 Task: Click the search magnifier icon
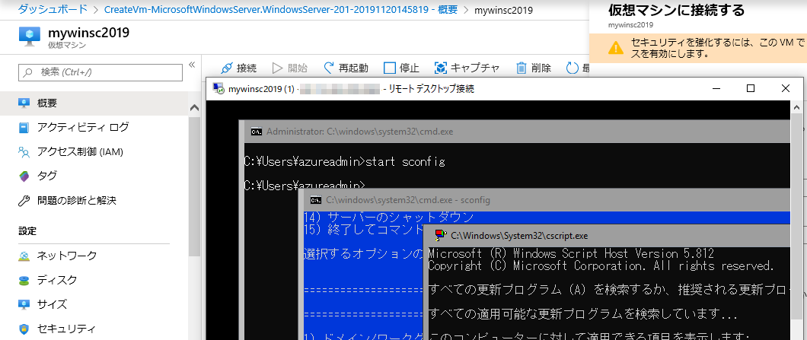28,72
